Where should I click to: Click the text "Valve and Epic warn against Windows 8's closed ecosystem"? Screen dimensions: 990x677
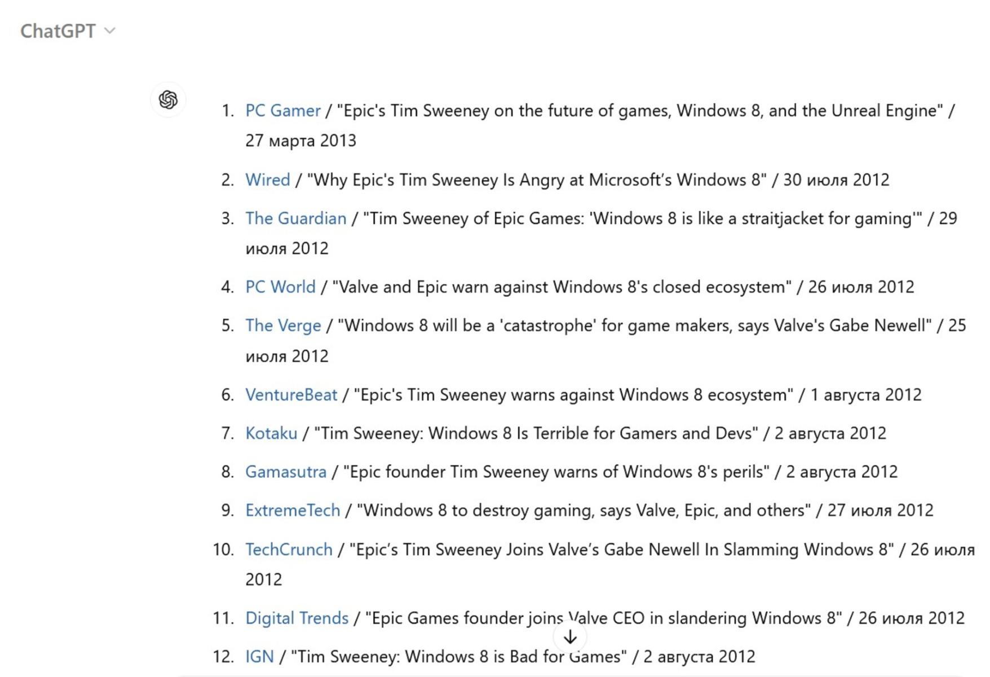tap(562, 287)
